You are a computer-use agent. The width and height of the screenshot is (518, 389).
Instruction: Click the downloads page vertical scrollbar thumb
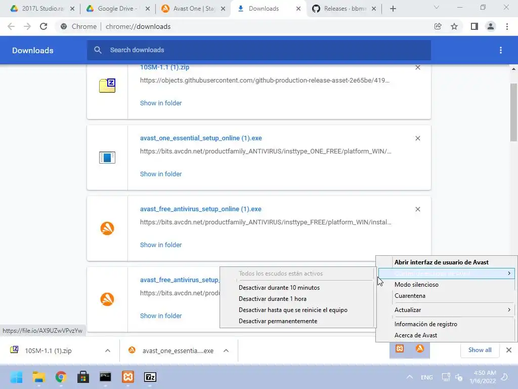pos(514,112)
